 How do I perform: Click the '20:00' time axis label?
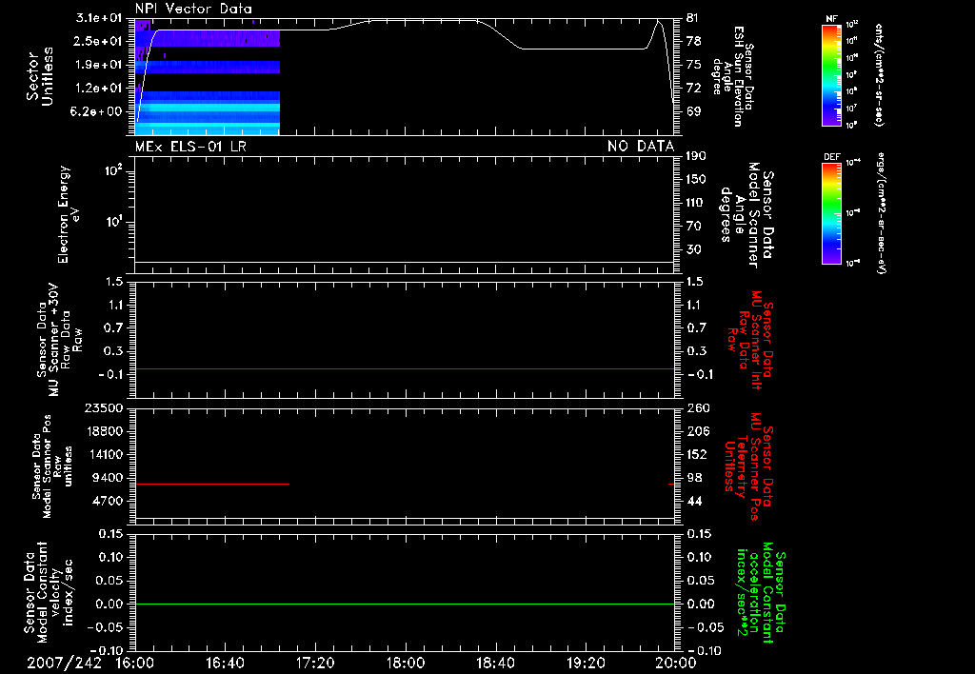coord(677,663)
